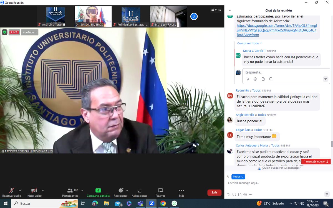Image resolution: width=333 pixels, height=208 pixels.
Task: Click the red LIVE indicator
Action: pyautogui.click(x=14, y=32)
